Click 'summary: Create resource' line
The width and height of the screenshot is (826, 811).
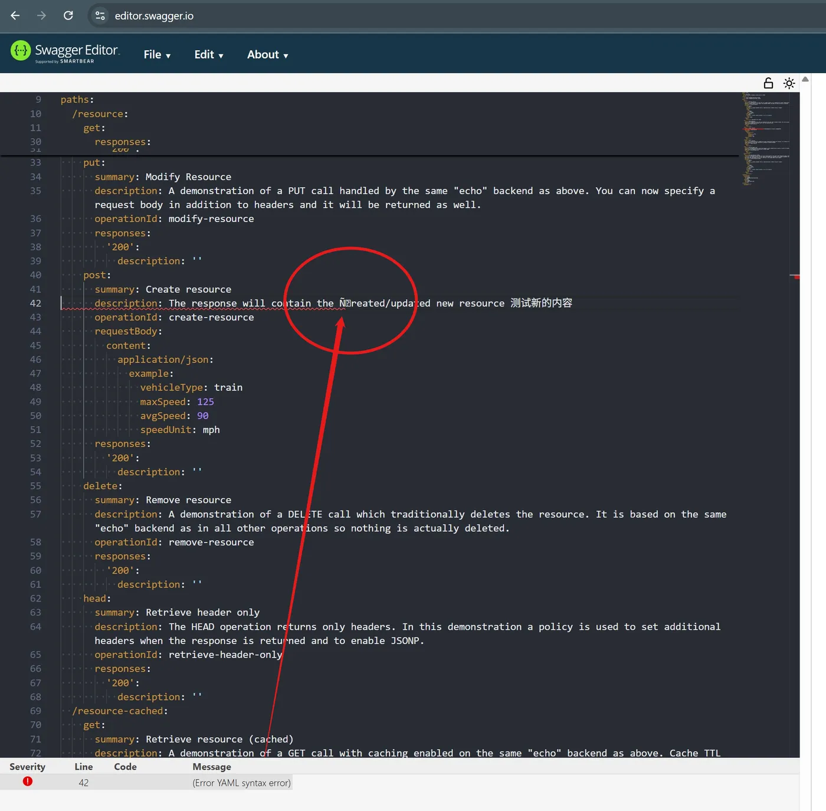point(163,289)
